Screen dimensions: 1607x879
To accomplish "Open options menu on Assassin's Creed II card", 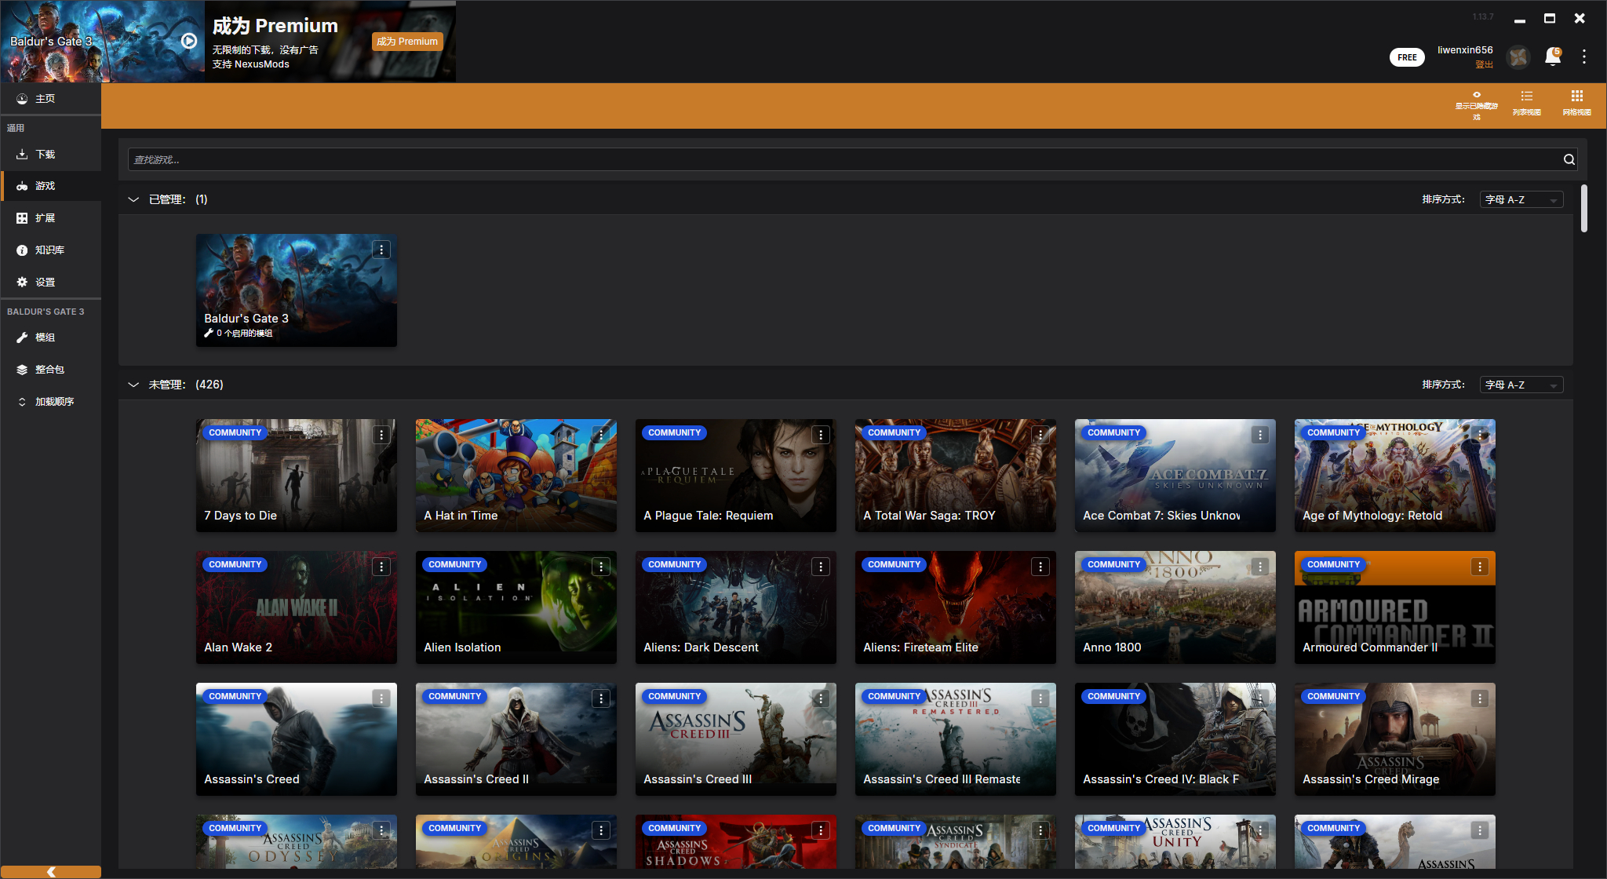I will pos(601,698).
